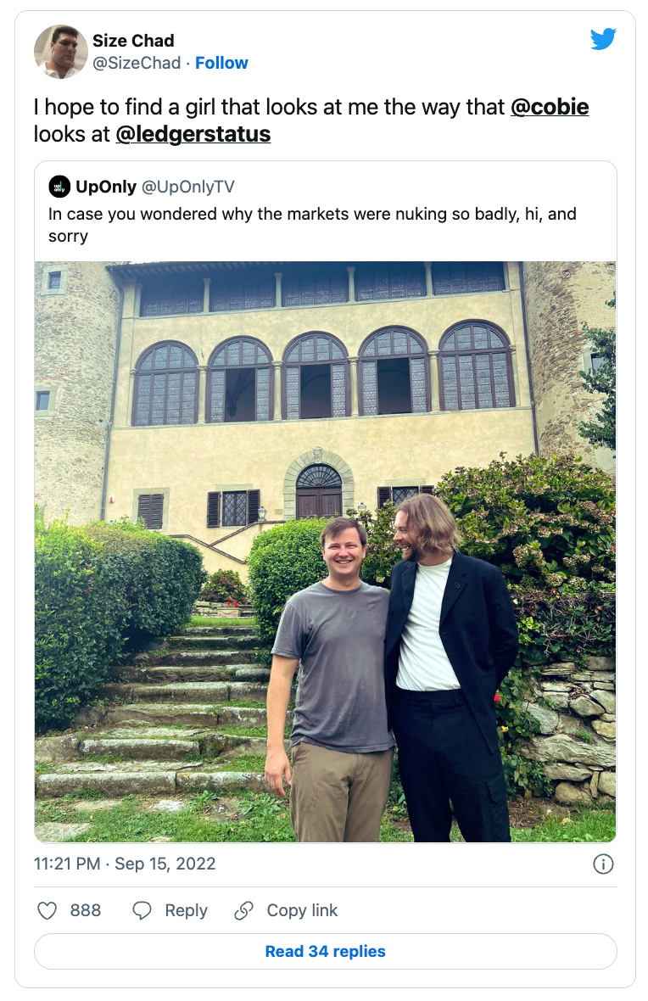Click the 11:21 PM Sep 15, 2022 timestamp
The width and height of the screenshot is (648, 1001).
125,864
